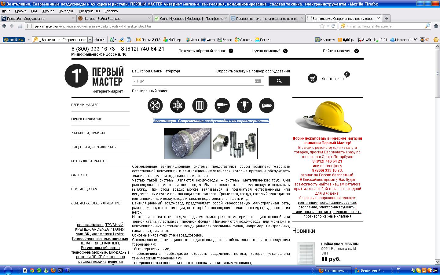Open the shopping cart icon
This screenshot has height=275, width=440.
312,78
